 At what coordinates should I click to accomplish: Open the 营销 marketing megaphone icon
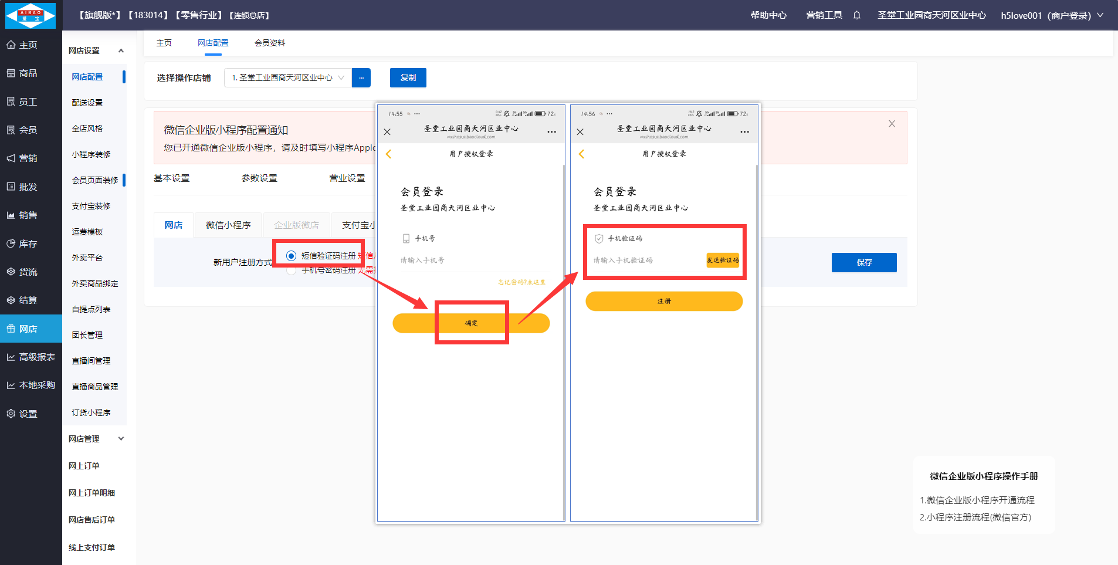[x=11, y=158]
